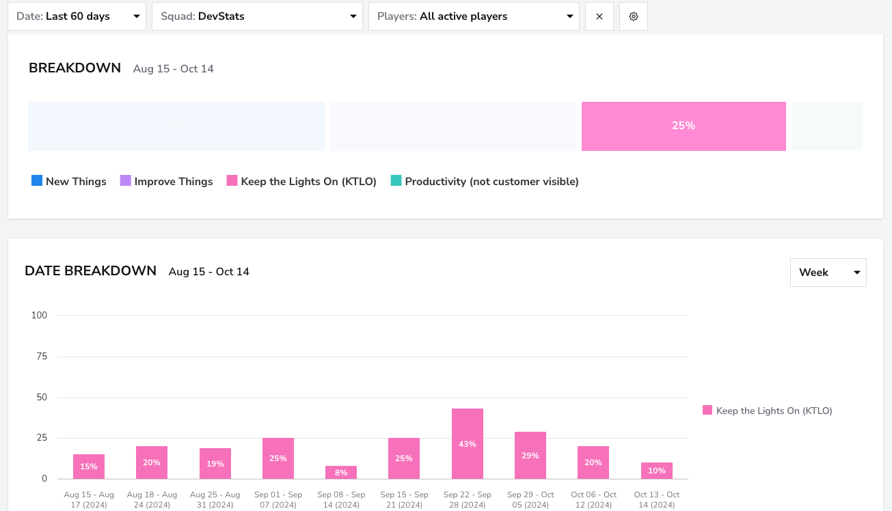This screenshot has height=511, width=892.
Task: Select the 8% bar for Sep 08 - Sep 14
Action: (x=341, y=472)
